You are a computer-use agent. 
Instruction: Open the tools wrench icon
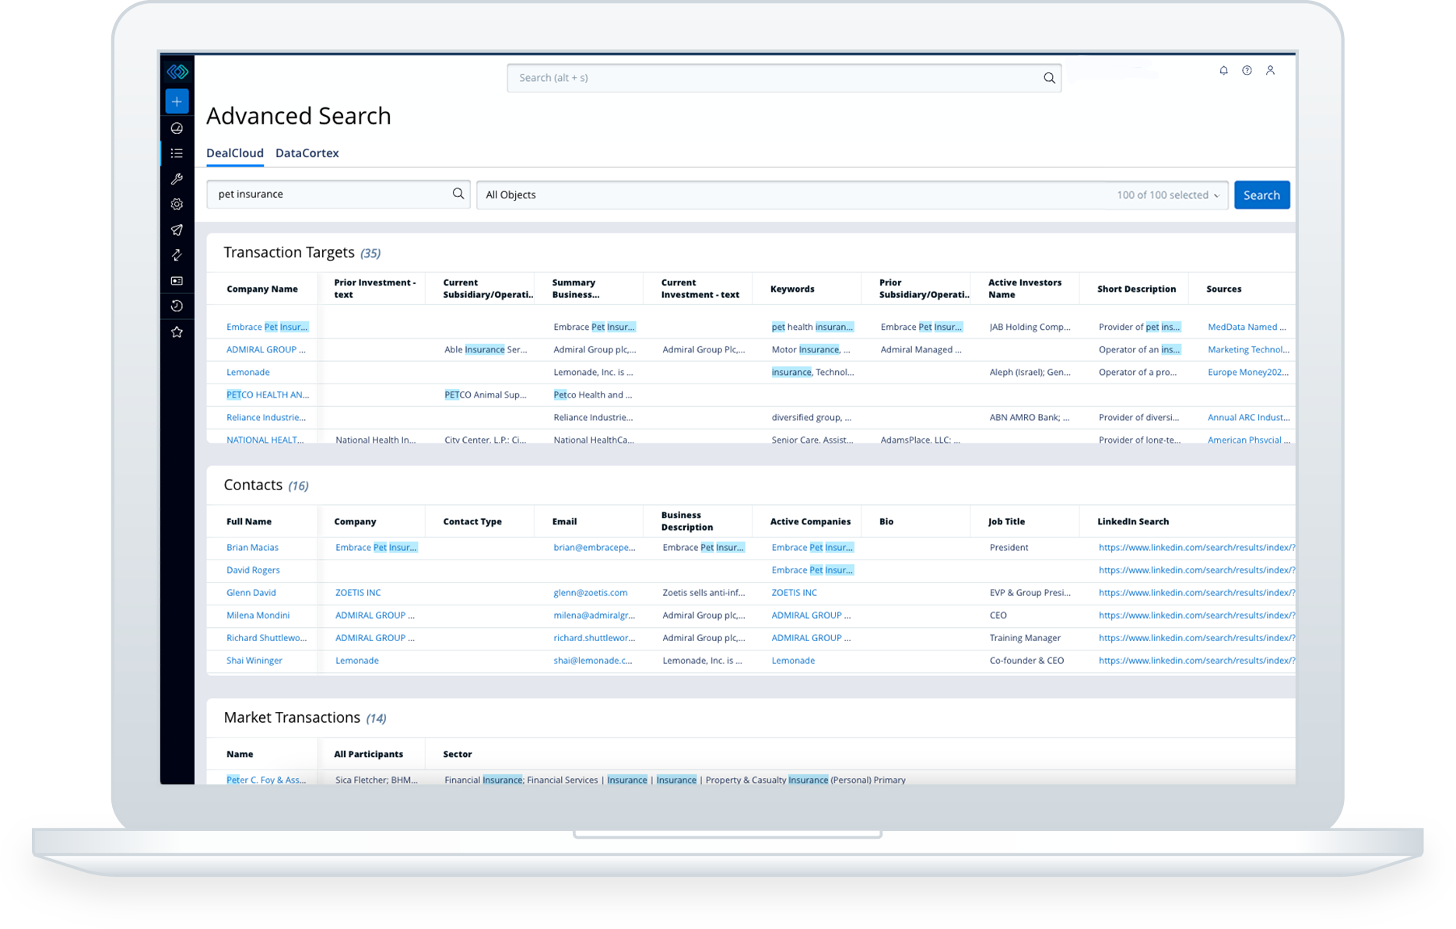(177, 179)
